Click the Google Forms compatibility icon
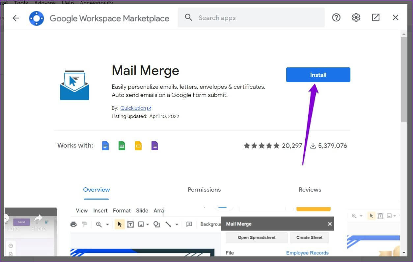The image size is (413, 262). click(x=155, y=146)
